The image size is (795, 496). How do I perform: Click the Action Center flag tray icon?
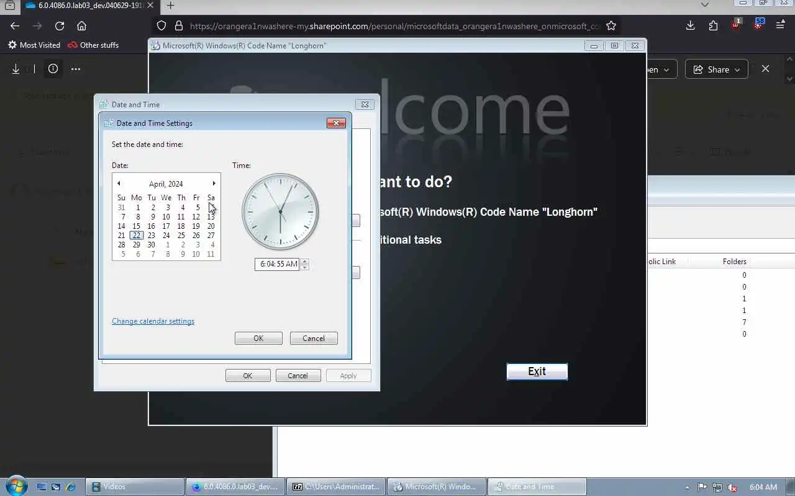point(702,487)
